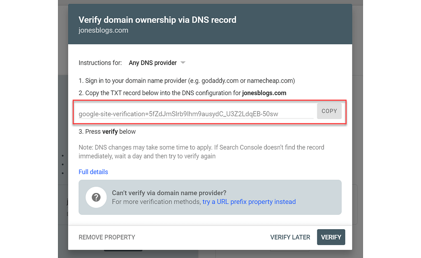Click VERIFY LATER to postpone verification
Viewport: 421px width, 258px height.
pos(290,237)
